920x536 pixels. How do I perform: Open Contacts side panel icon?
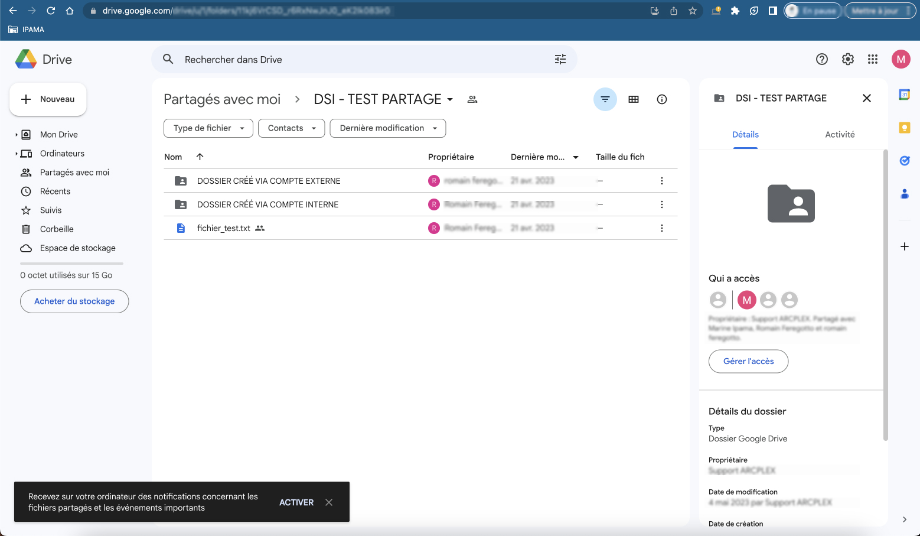coord(905,194)
